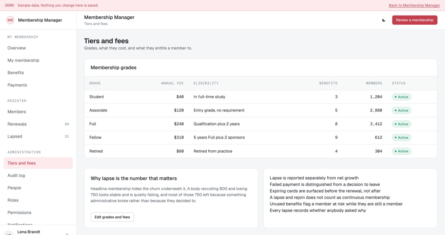Click the $240 annual fee value

(x=179, y=124)
